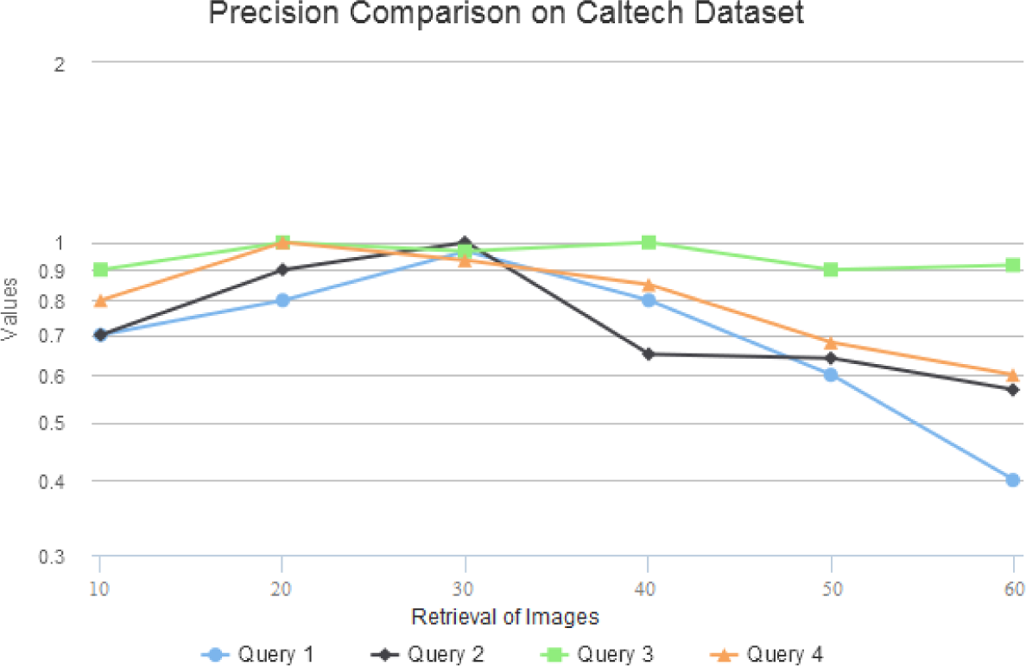1026x666 pixels.
Task: Click Query 1 blue circle marker at 20
Action: pyautogui.click(x=282, y=300)
